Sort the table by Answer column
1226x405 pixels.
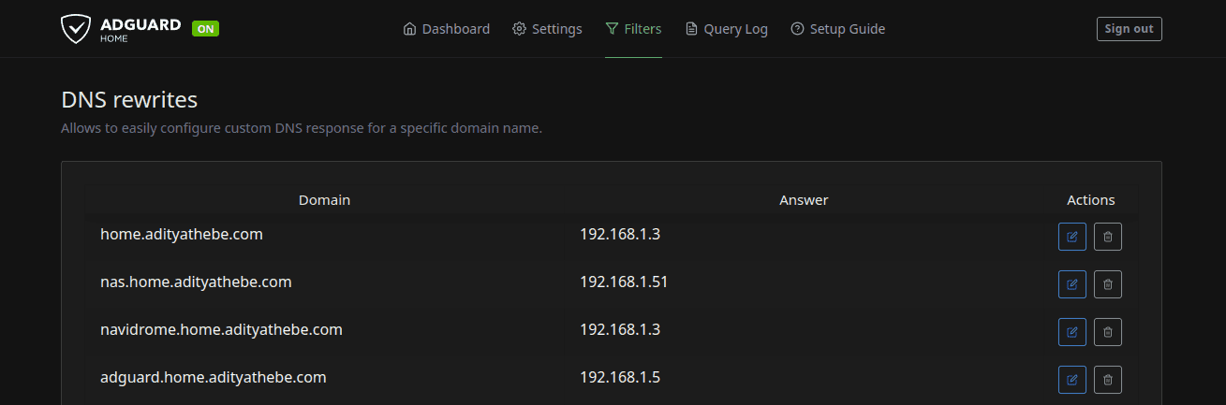coord(804,200)
